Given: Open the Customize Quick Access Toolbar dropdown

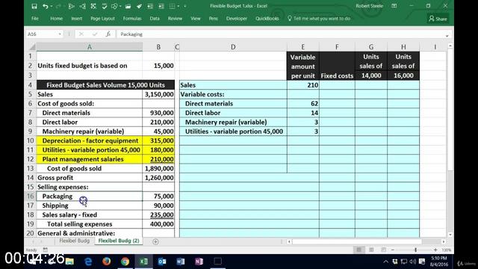Looking at the screenshot, I should pos(185,6).
